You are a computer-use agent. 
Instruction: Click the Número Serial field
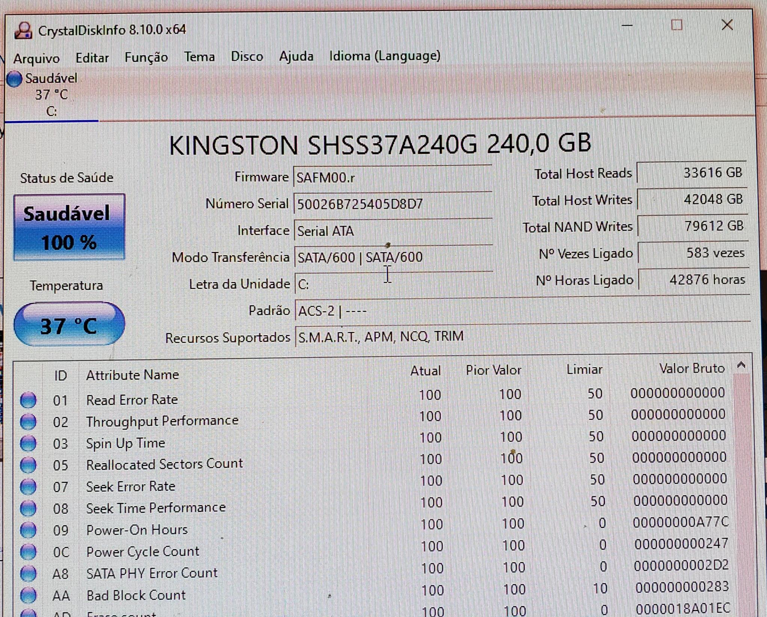tap(393, 204)
